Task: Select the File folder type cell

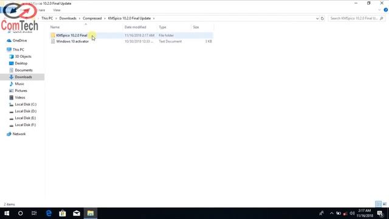Action: tap(166, 35)
